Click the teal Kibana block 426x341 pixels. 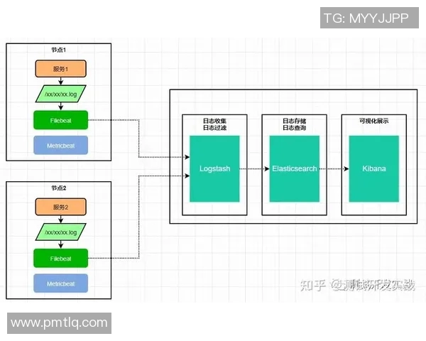(374, 168)
